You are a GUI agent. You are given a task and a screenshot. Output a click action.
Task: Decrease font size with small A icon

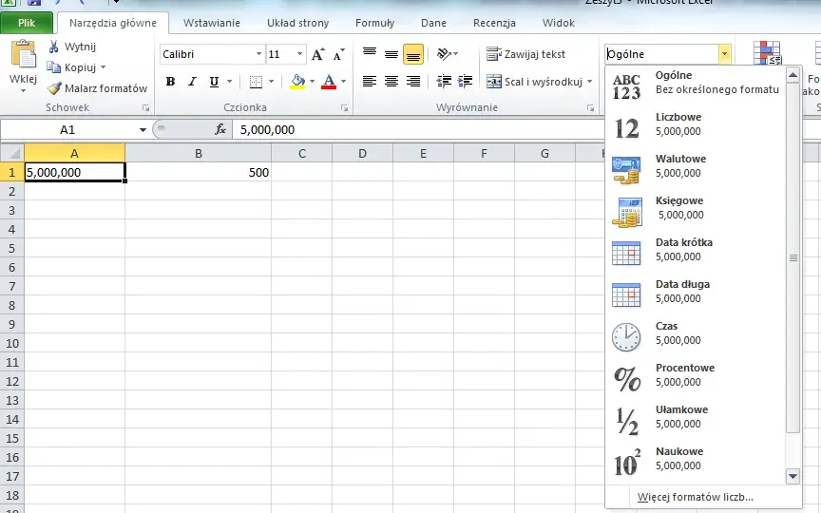point(339,54)
